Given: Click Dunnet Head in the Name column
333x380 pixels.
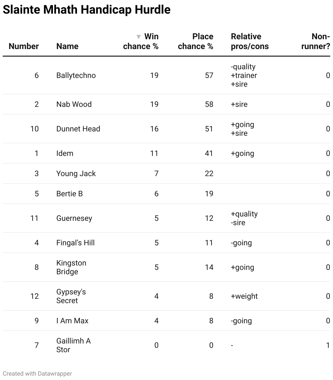Looking at the screenshot, I should click(x=78, y=129).
